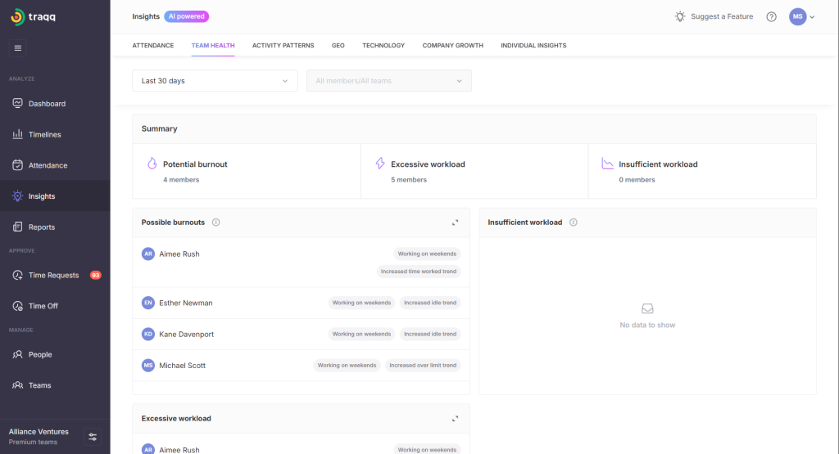
Task: Open organization settings sliders icon
Action: click(x=93, y=437)
